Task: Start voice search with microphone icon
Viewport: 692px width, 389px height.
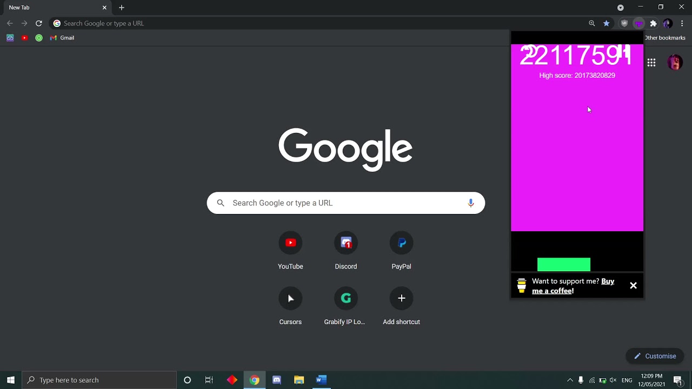Action: [470, 203]
